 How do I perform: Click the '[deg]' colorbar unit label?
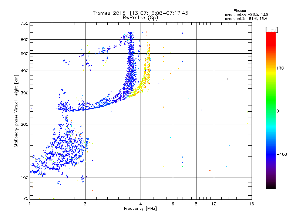[272, 30]
